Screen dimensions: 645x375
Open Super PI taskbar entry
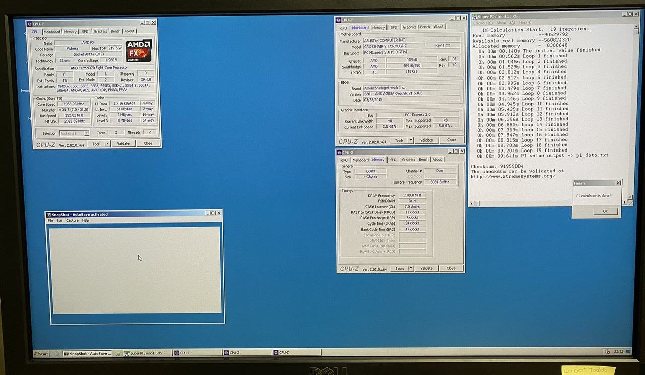click(147, 353)
